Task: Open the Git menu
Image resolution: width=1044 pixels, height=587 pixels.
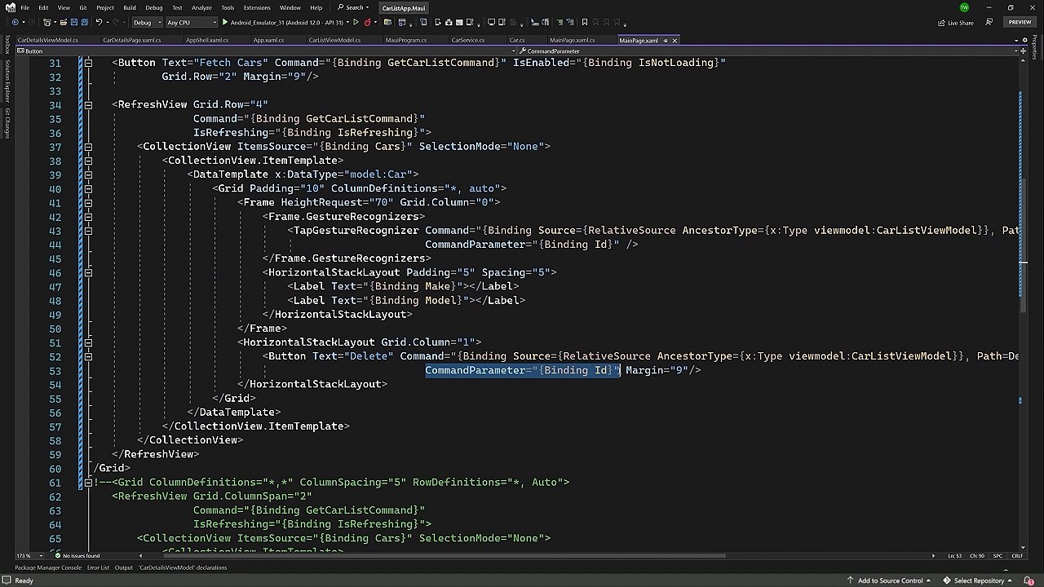Action: [82, 8]
